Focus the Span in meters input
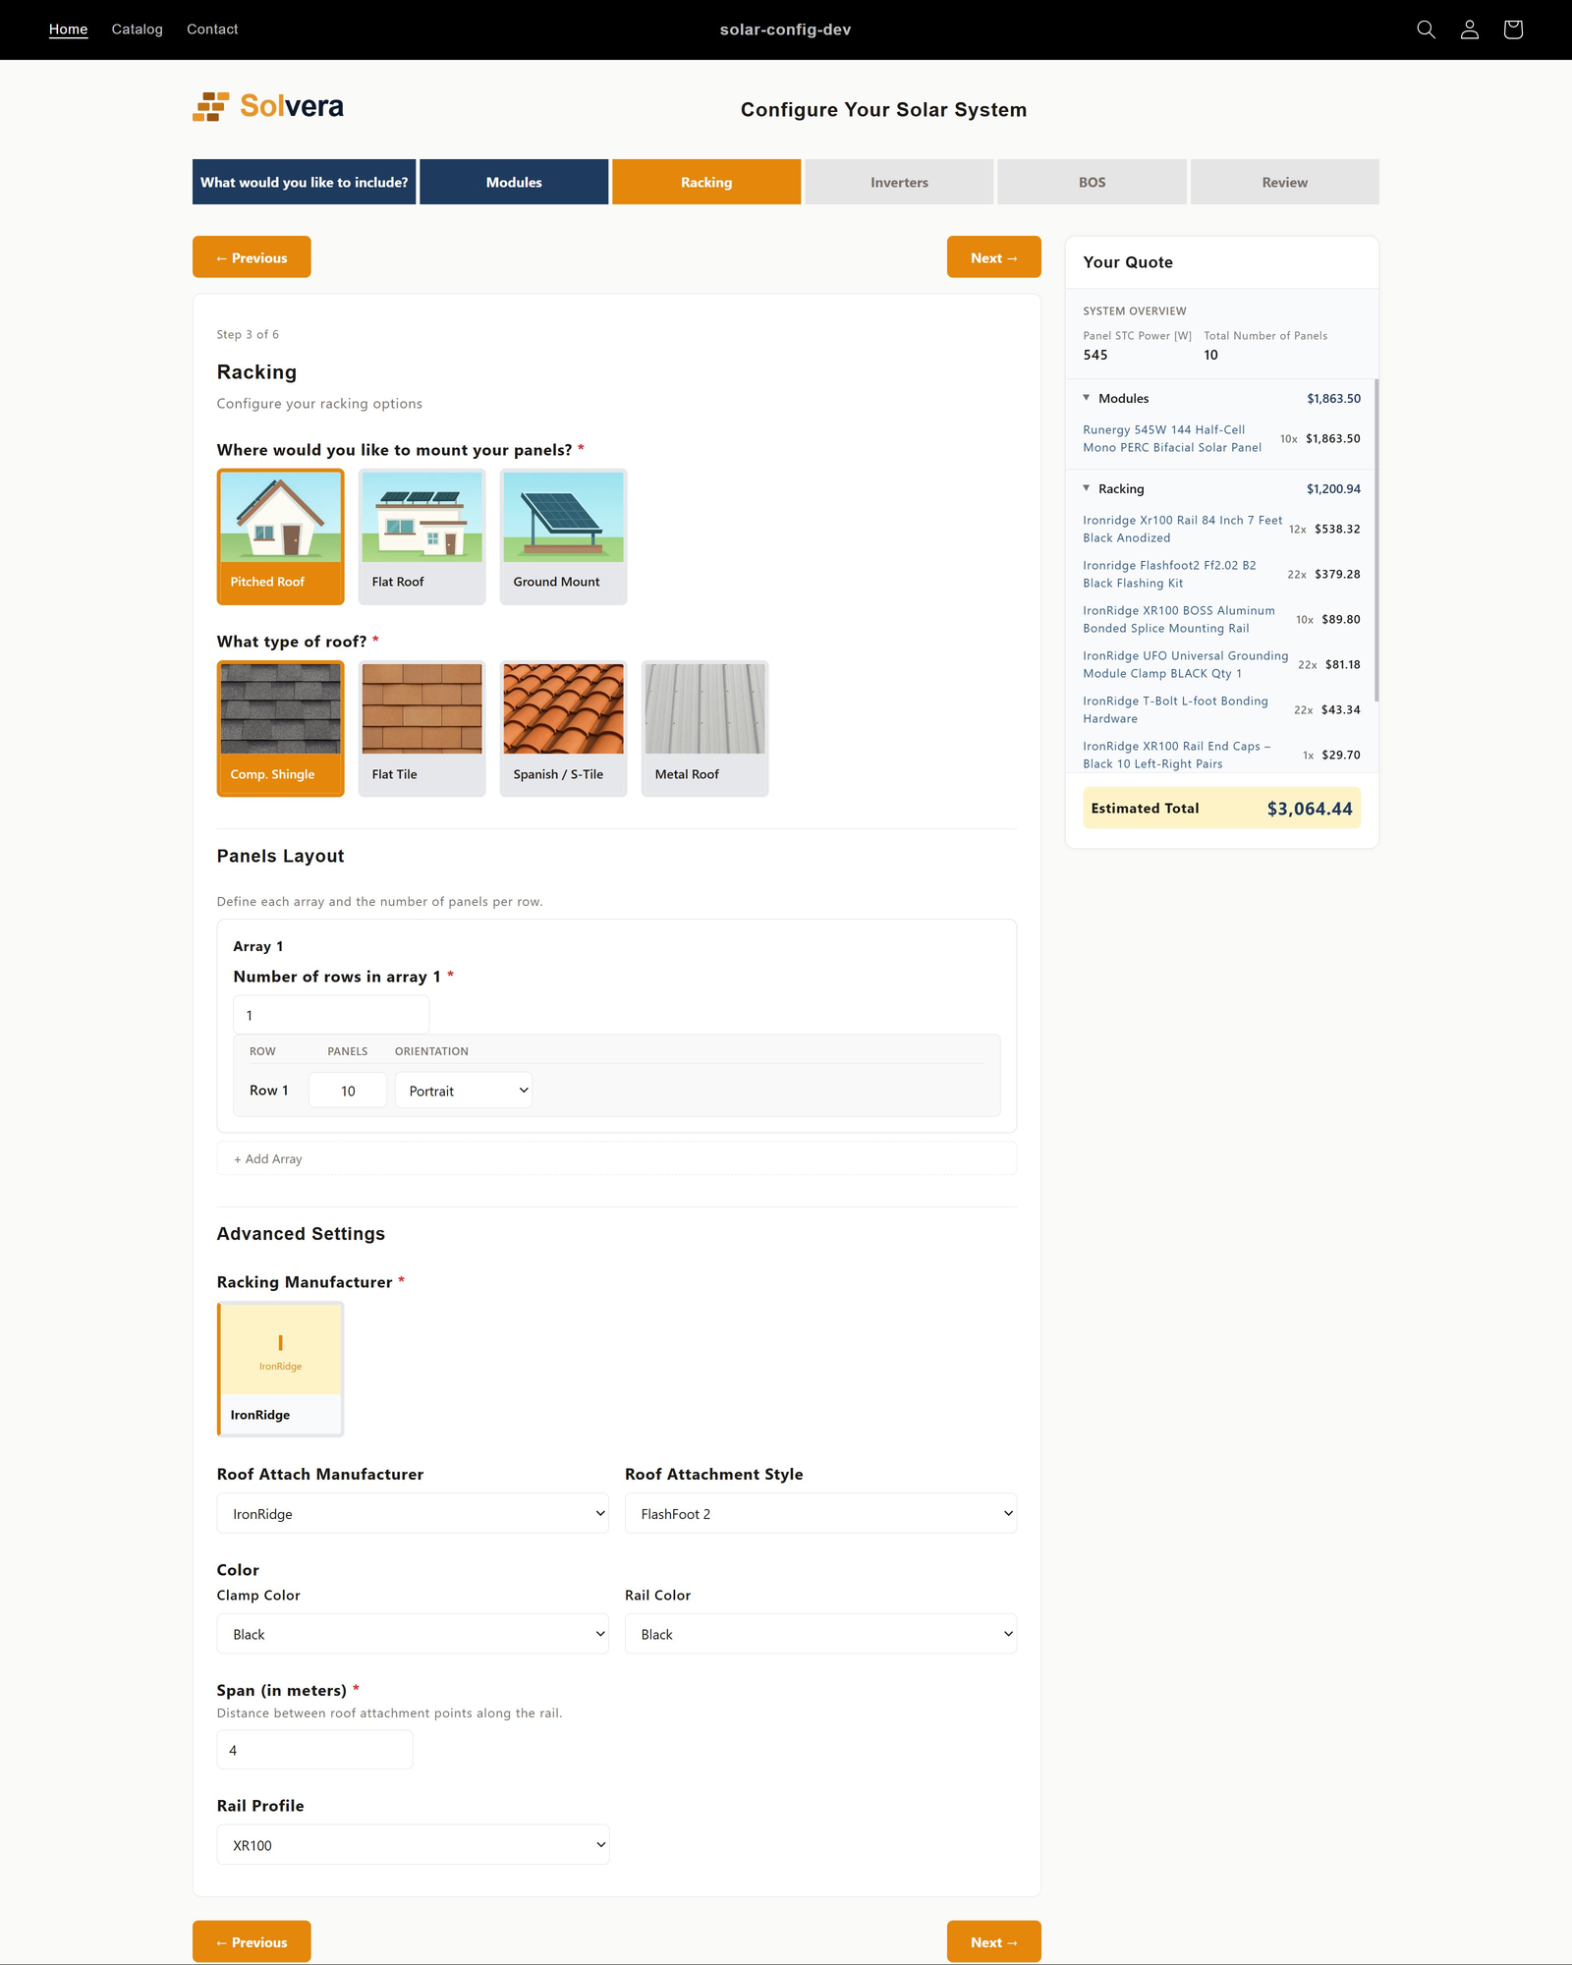 (x=314, y=1750)
